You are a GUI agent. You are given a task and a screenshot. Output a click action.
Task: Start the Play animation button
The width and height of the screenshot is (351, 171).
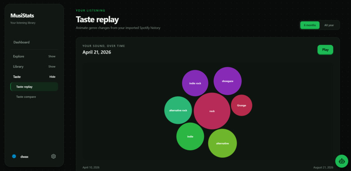[x=325, y=50]
